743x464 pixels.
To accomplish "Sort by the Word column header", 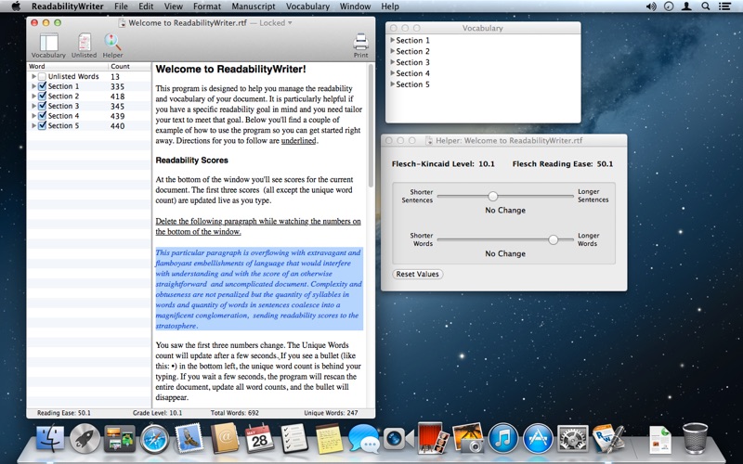I will 68,66.
